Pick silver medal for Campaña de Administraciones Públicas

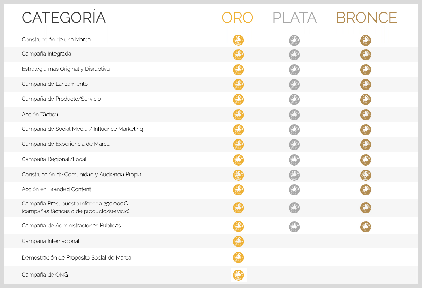[x=294, y=227]
